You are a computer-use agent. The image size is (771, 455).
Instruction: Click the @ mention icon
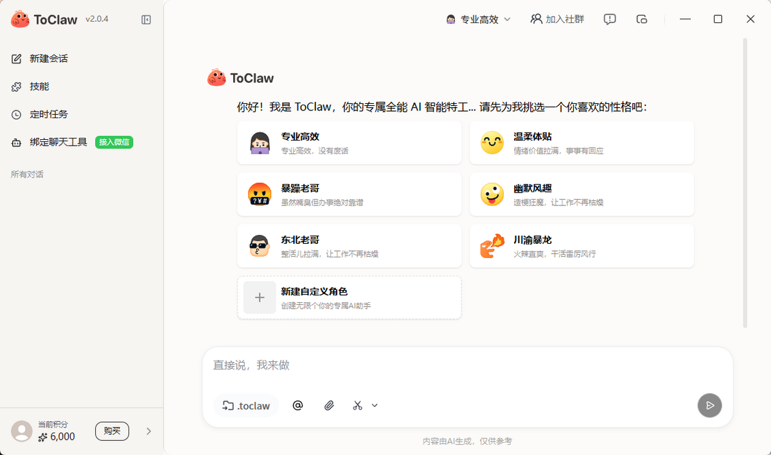[x=297, y=406]
